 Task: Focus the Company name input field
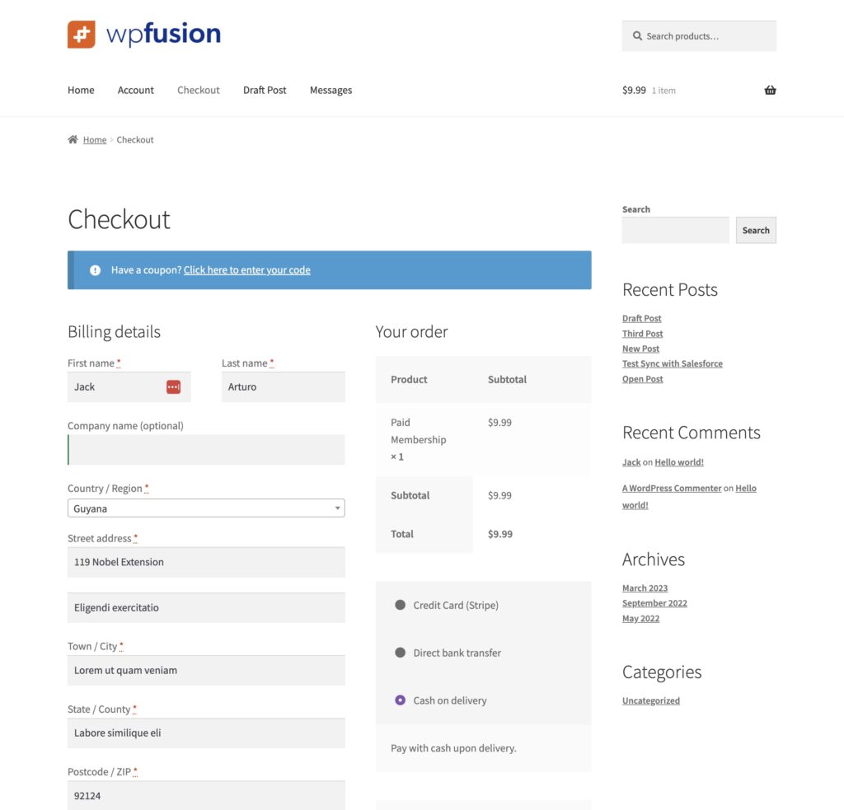point(206,450)
